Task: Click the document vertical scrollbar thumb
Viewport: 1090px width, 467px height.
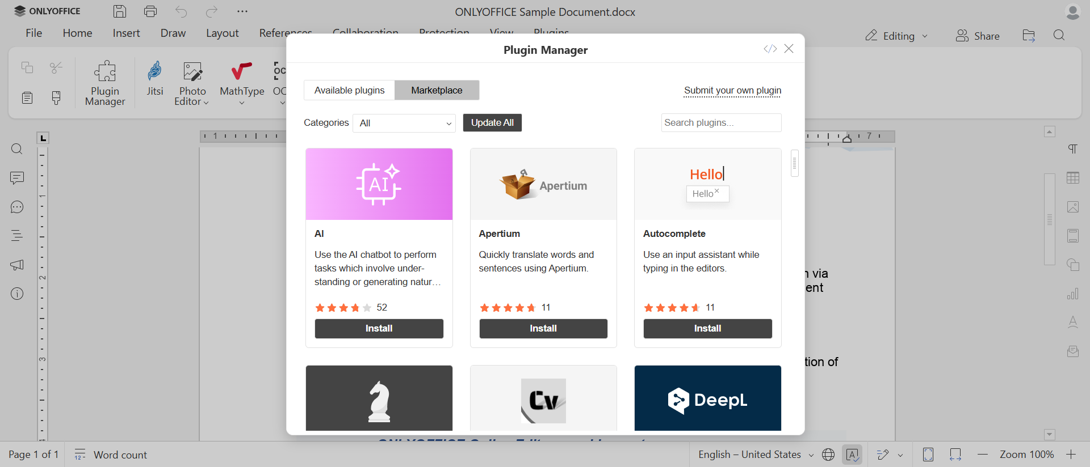Action: [1050, 219]
